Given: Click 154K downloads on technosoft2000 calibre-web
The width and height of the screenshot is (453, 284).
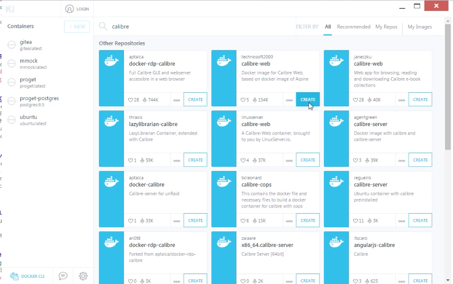Looking at the screenshot, I should click(260, 100).
